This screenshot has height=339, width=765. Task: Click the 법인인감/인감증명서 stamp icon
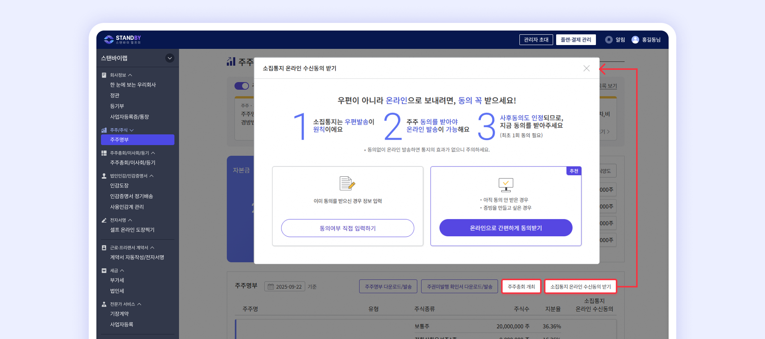click(104, 176)
